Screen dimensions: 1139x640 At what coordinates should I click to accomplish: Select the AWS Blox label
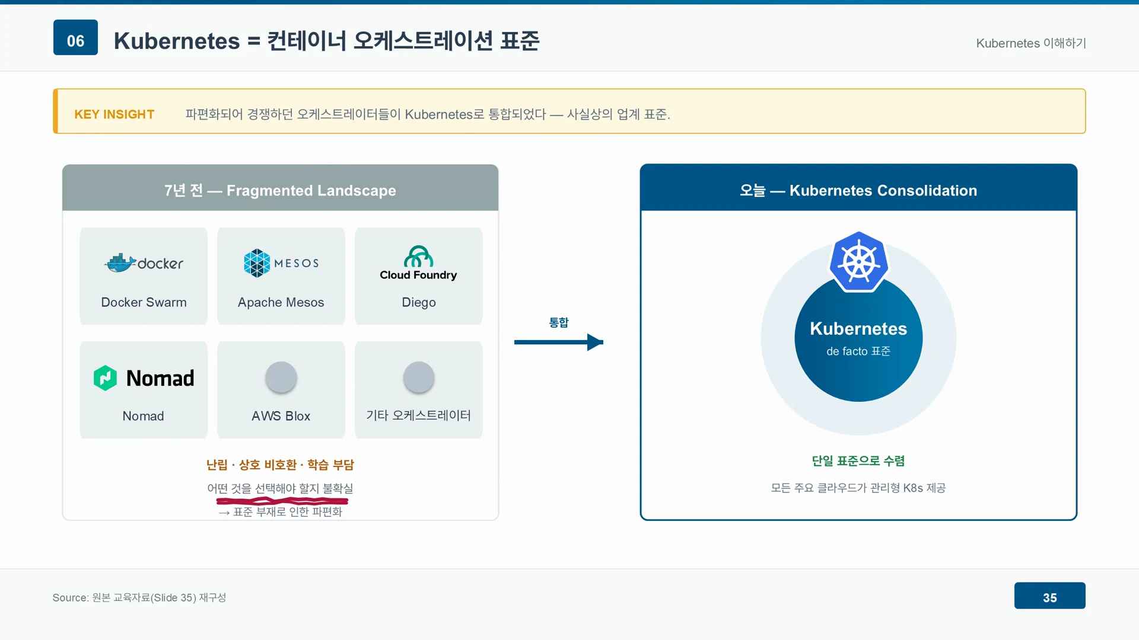pyautogui.click(x=281, y=416)
